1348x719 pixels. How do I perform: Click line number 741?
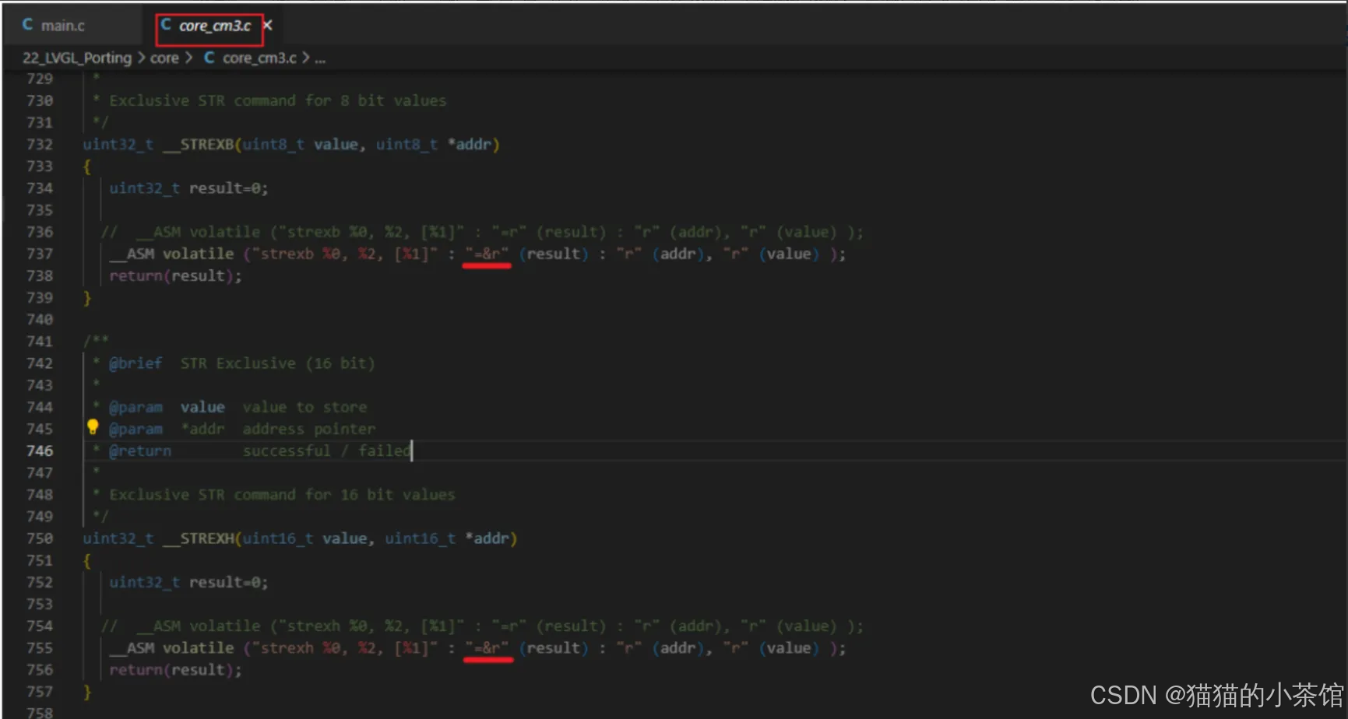40,342
